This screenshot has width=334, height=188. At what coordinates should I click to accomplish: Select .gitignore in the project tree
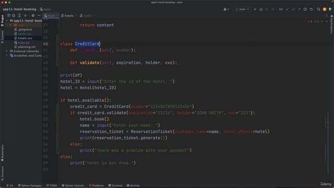(23, 29)
